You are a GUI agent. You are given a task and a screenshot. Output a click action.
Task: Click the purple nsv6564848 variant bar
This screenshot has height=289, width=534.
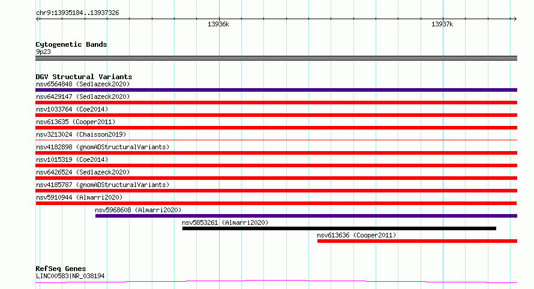[x=276, y=90]
